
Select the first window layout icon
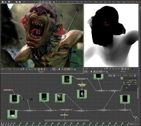[40, 2]
